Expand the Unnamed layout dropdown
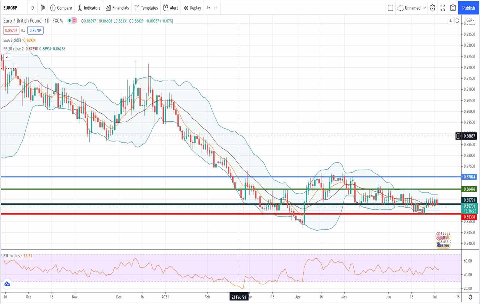This screenshot has height=304, width=480. 424,8
